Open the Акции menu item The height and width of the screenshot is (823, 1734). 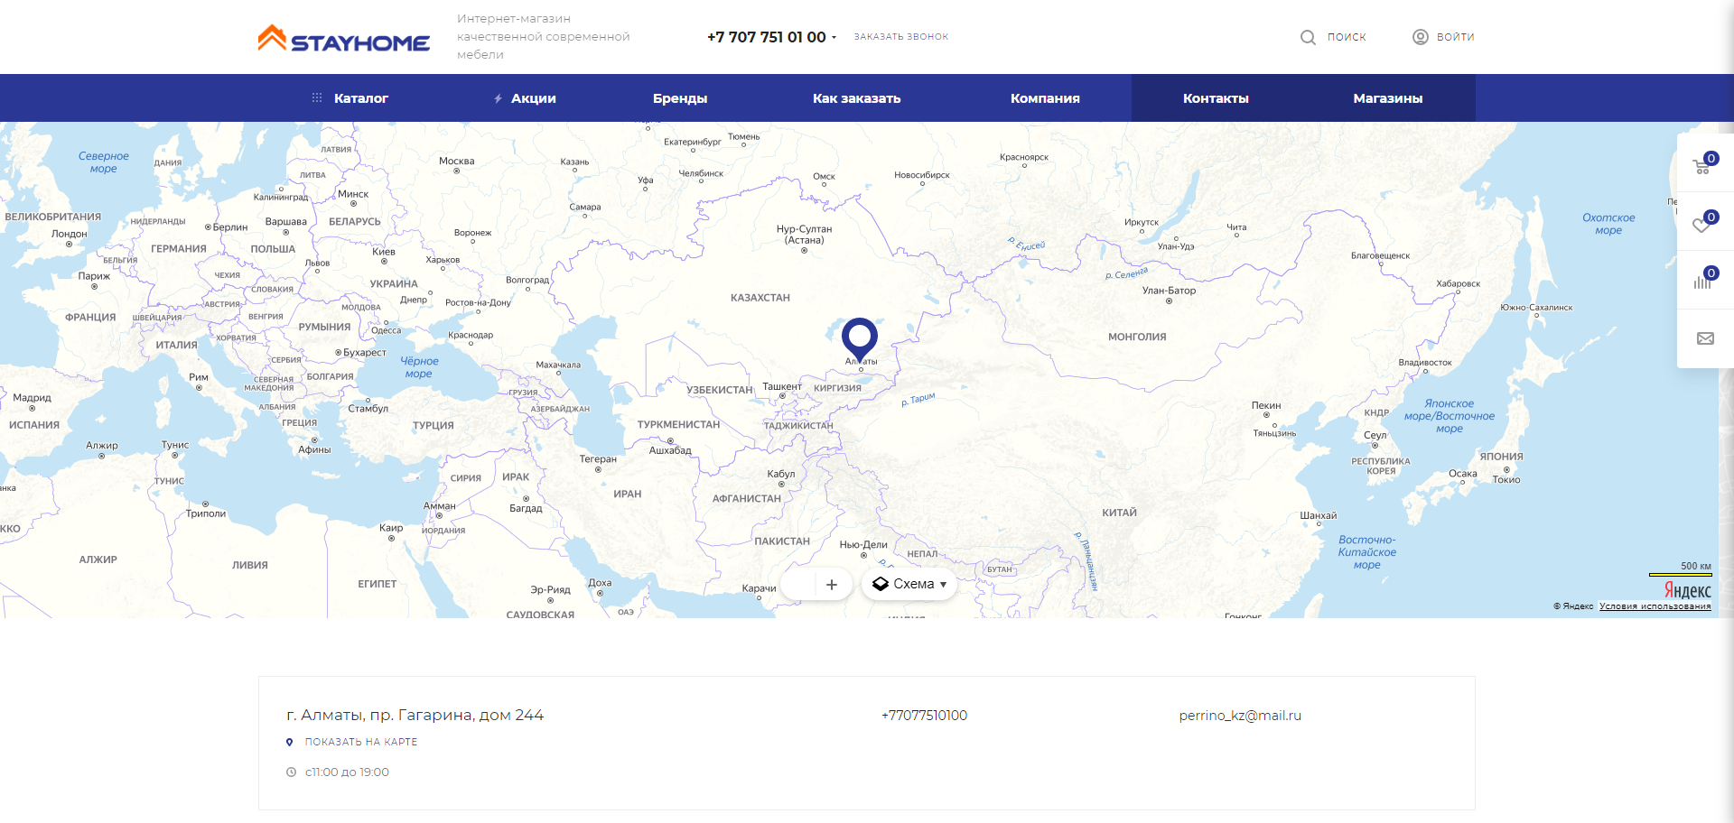(533, 98)
